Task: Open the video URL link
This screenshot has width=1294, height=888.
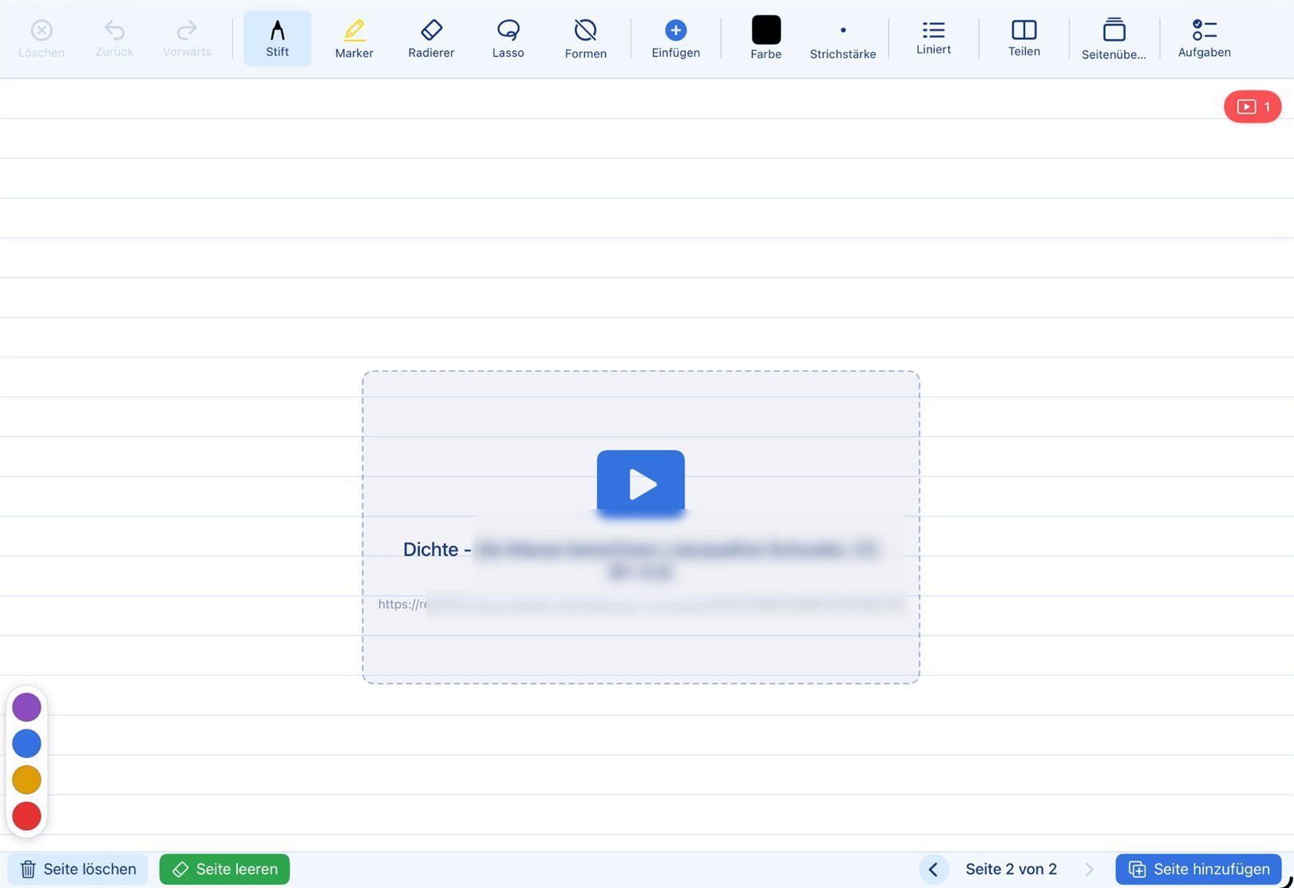Action: (x=642, y=604)
